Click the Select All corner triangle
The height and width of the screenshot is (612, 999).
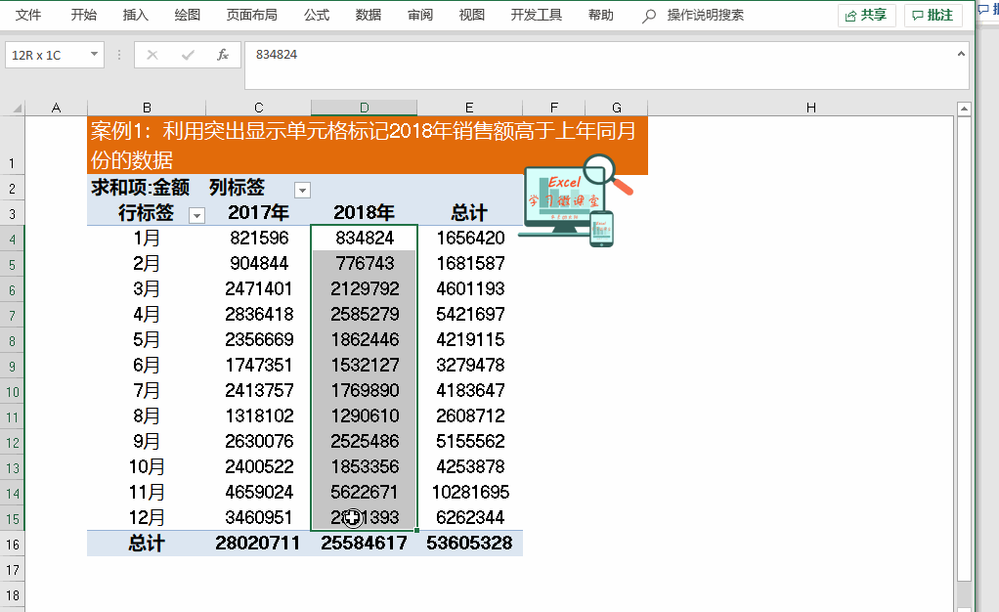pos(17,108)
